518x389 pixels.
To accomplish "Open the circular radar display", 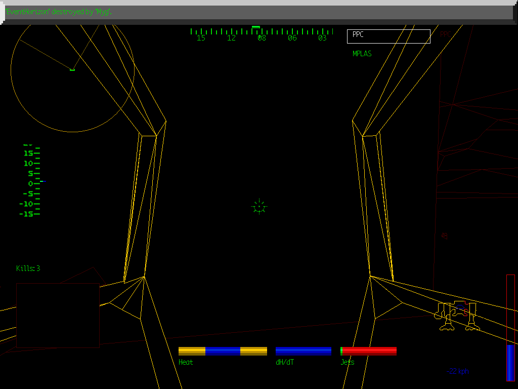I will 71,76.
